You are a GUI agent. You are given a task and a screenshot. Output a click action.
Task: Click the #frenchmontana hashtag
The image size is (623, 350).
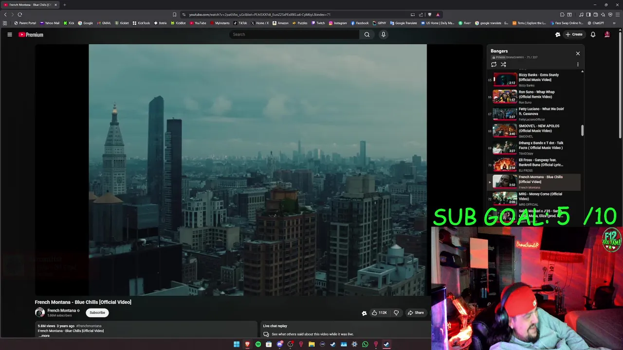pos(89,326)
